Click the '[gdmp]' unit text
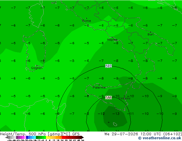This screenshot has width=182, height=141. 55,134
